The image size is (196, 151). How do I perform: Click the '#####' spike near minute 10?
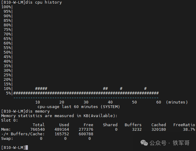(x=41, y=89)
